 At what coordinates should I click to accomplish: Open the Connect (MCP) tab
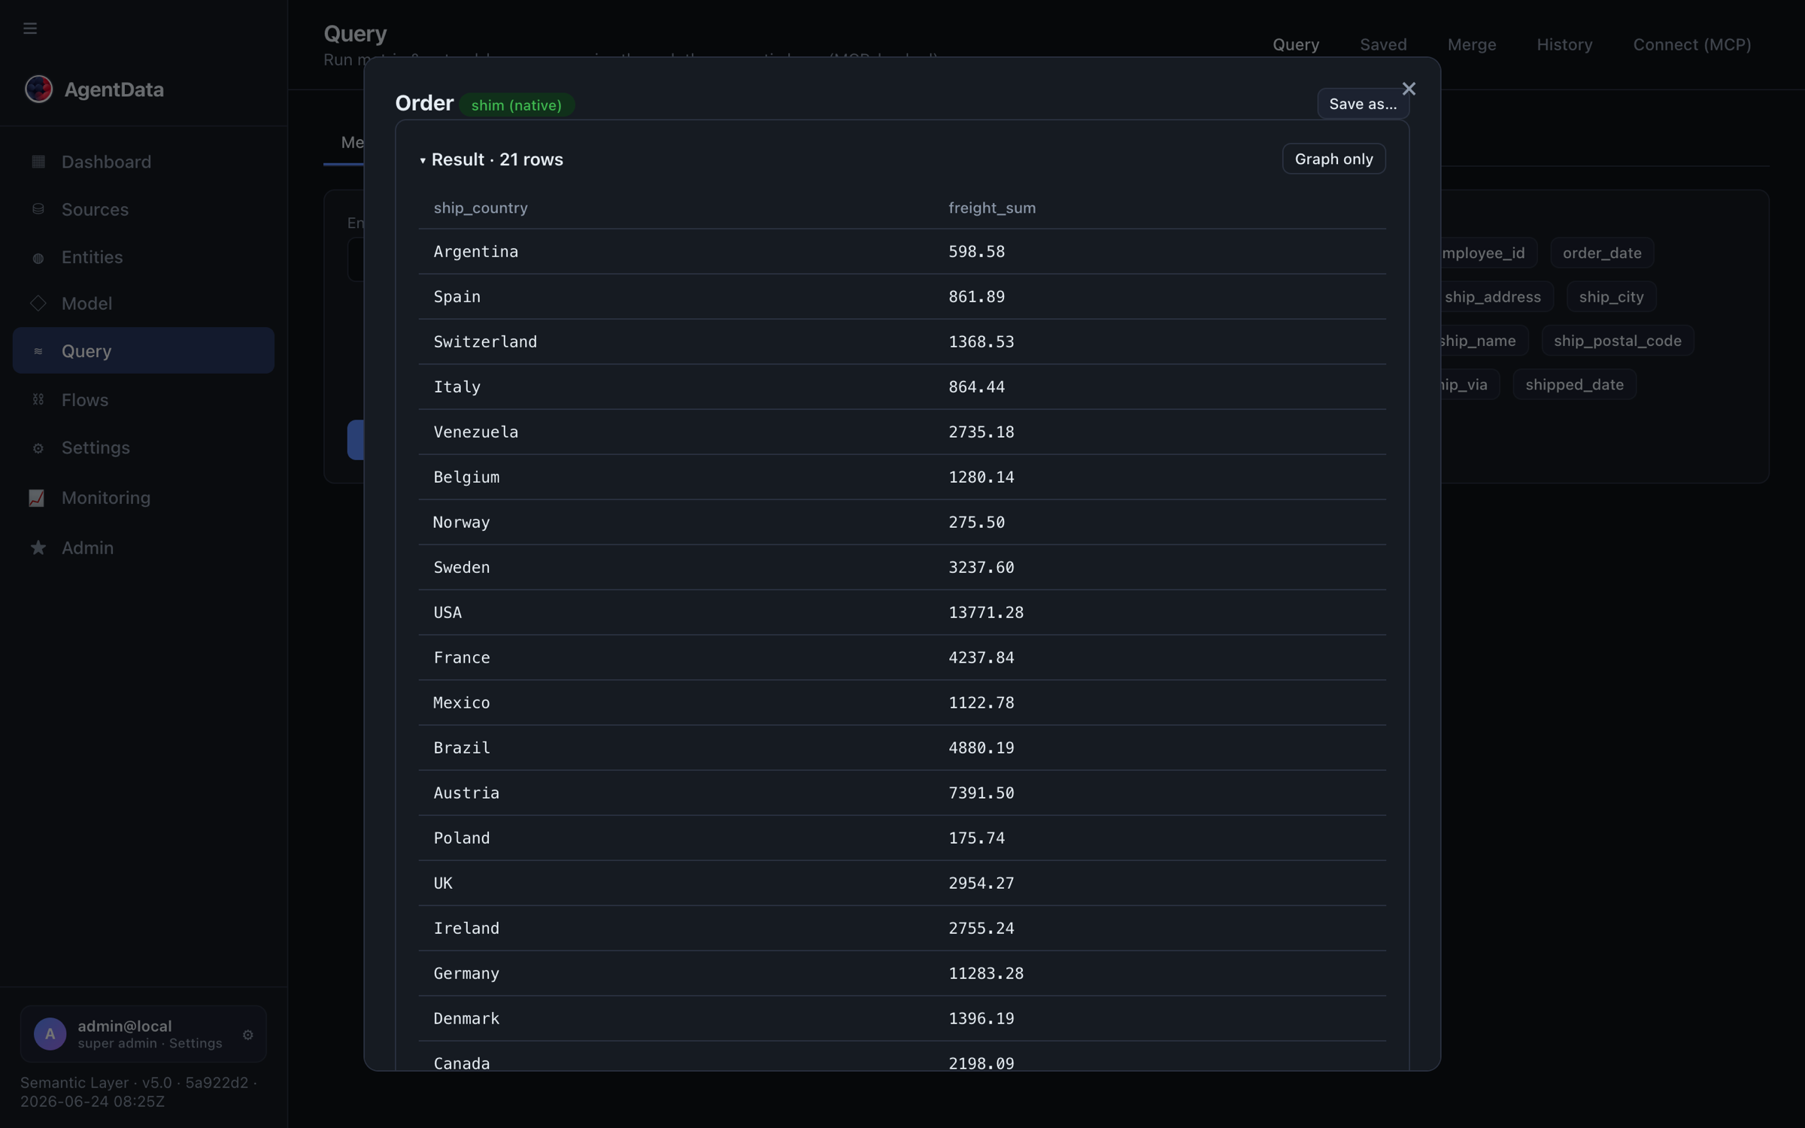(x=1692, y=44)
